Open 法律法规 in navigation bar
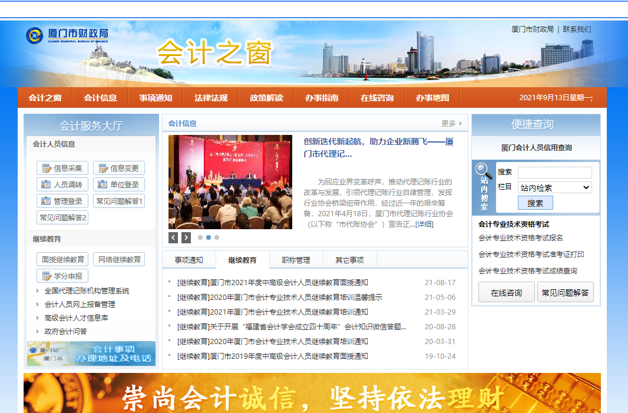This screenshot has height=413, width=628. [211, 98]
